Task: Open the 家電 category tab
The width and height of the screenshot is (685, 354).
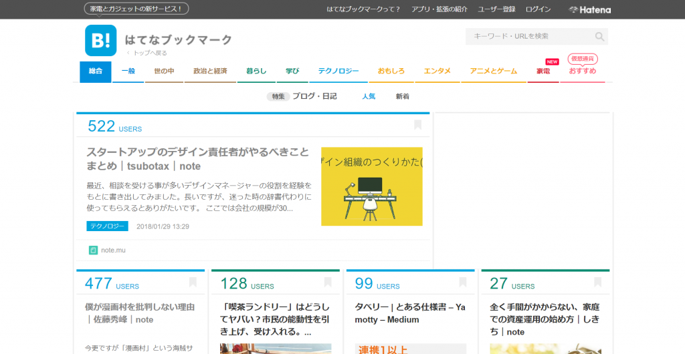Action: pyautogui.click(x=543, y=71)
